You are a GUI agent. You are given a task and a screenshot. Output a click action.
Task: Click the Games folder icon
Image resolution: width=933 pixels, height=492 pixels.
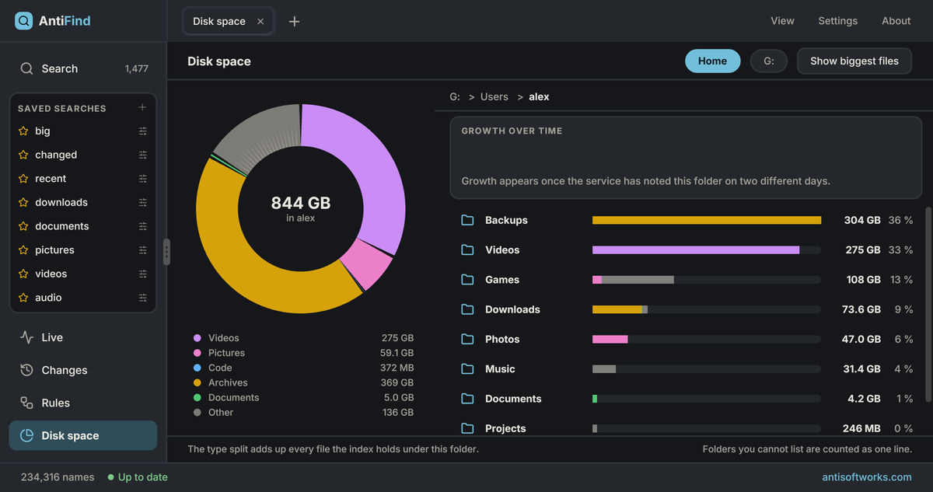[x=467, y=280]
